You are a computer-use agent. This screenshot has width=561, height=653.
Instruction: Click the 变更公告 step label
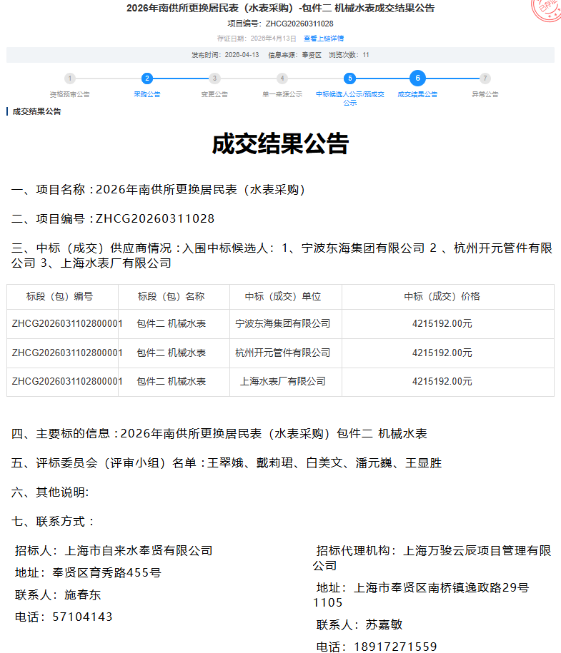click(214, 94)
